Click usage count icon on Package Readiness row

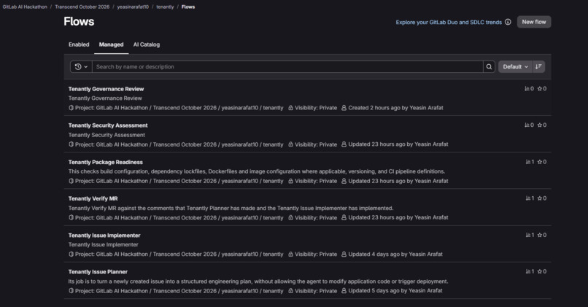[x=528, y=162]
